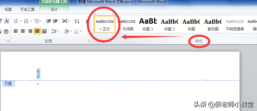Viewport: 257px width, 111px height.
Task: Toggle align text left
Action: click(16, 31)
